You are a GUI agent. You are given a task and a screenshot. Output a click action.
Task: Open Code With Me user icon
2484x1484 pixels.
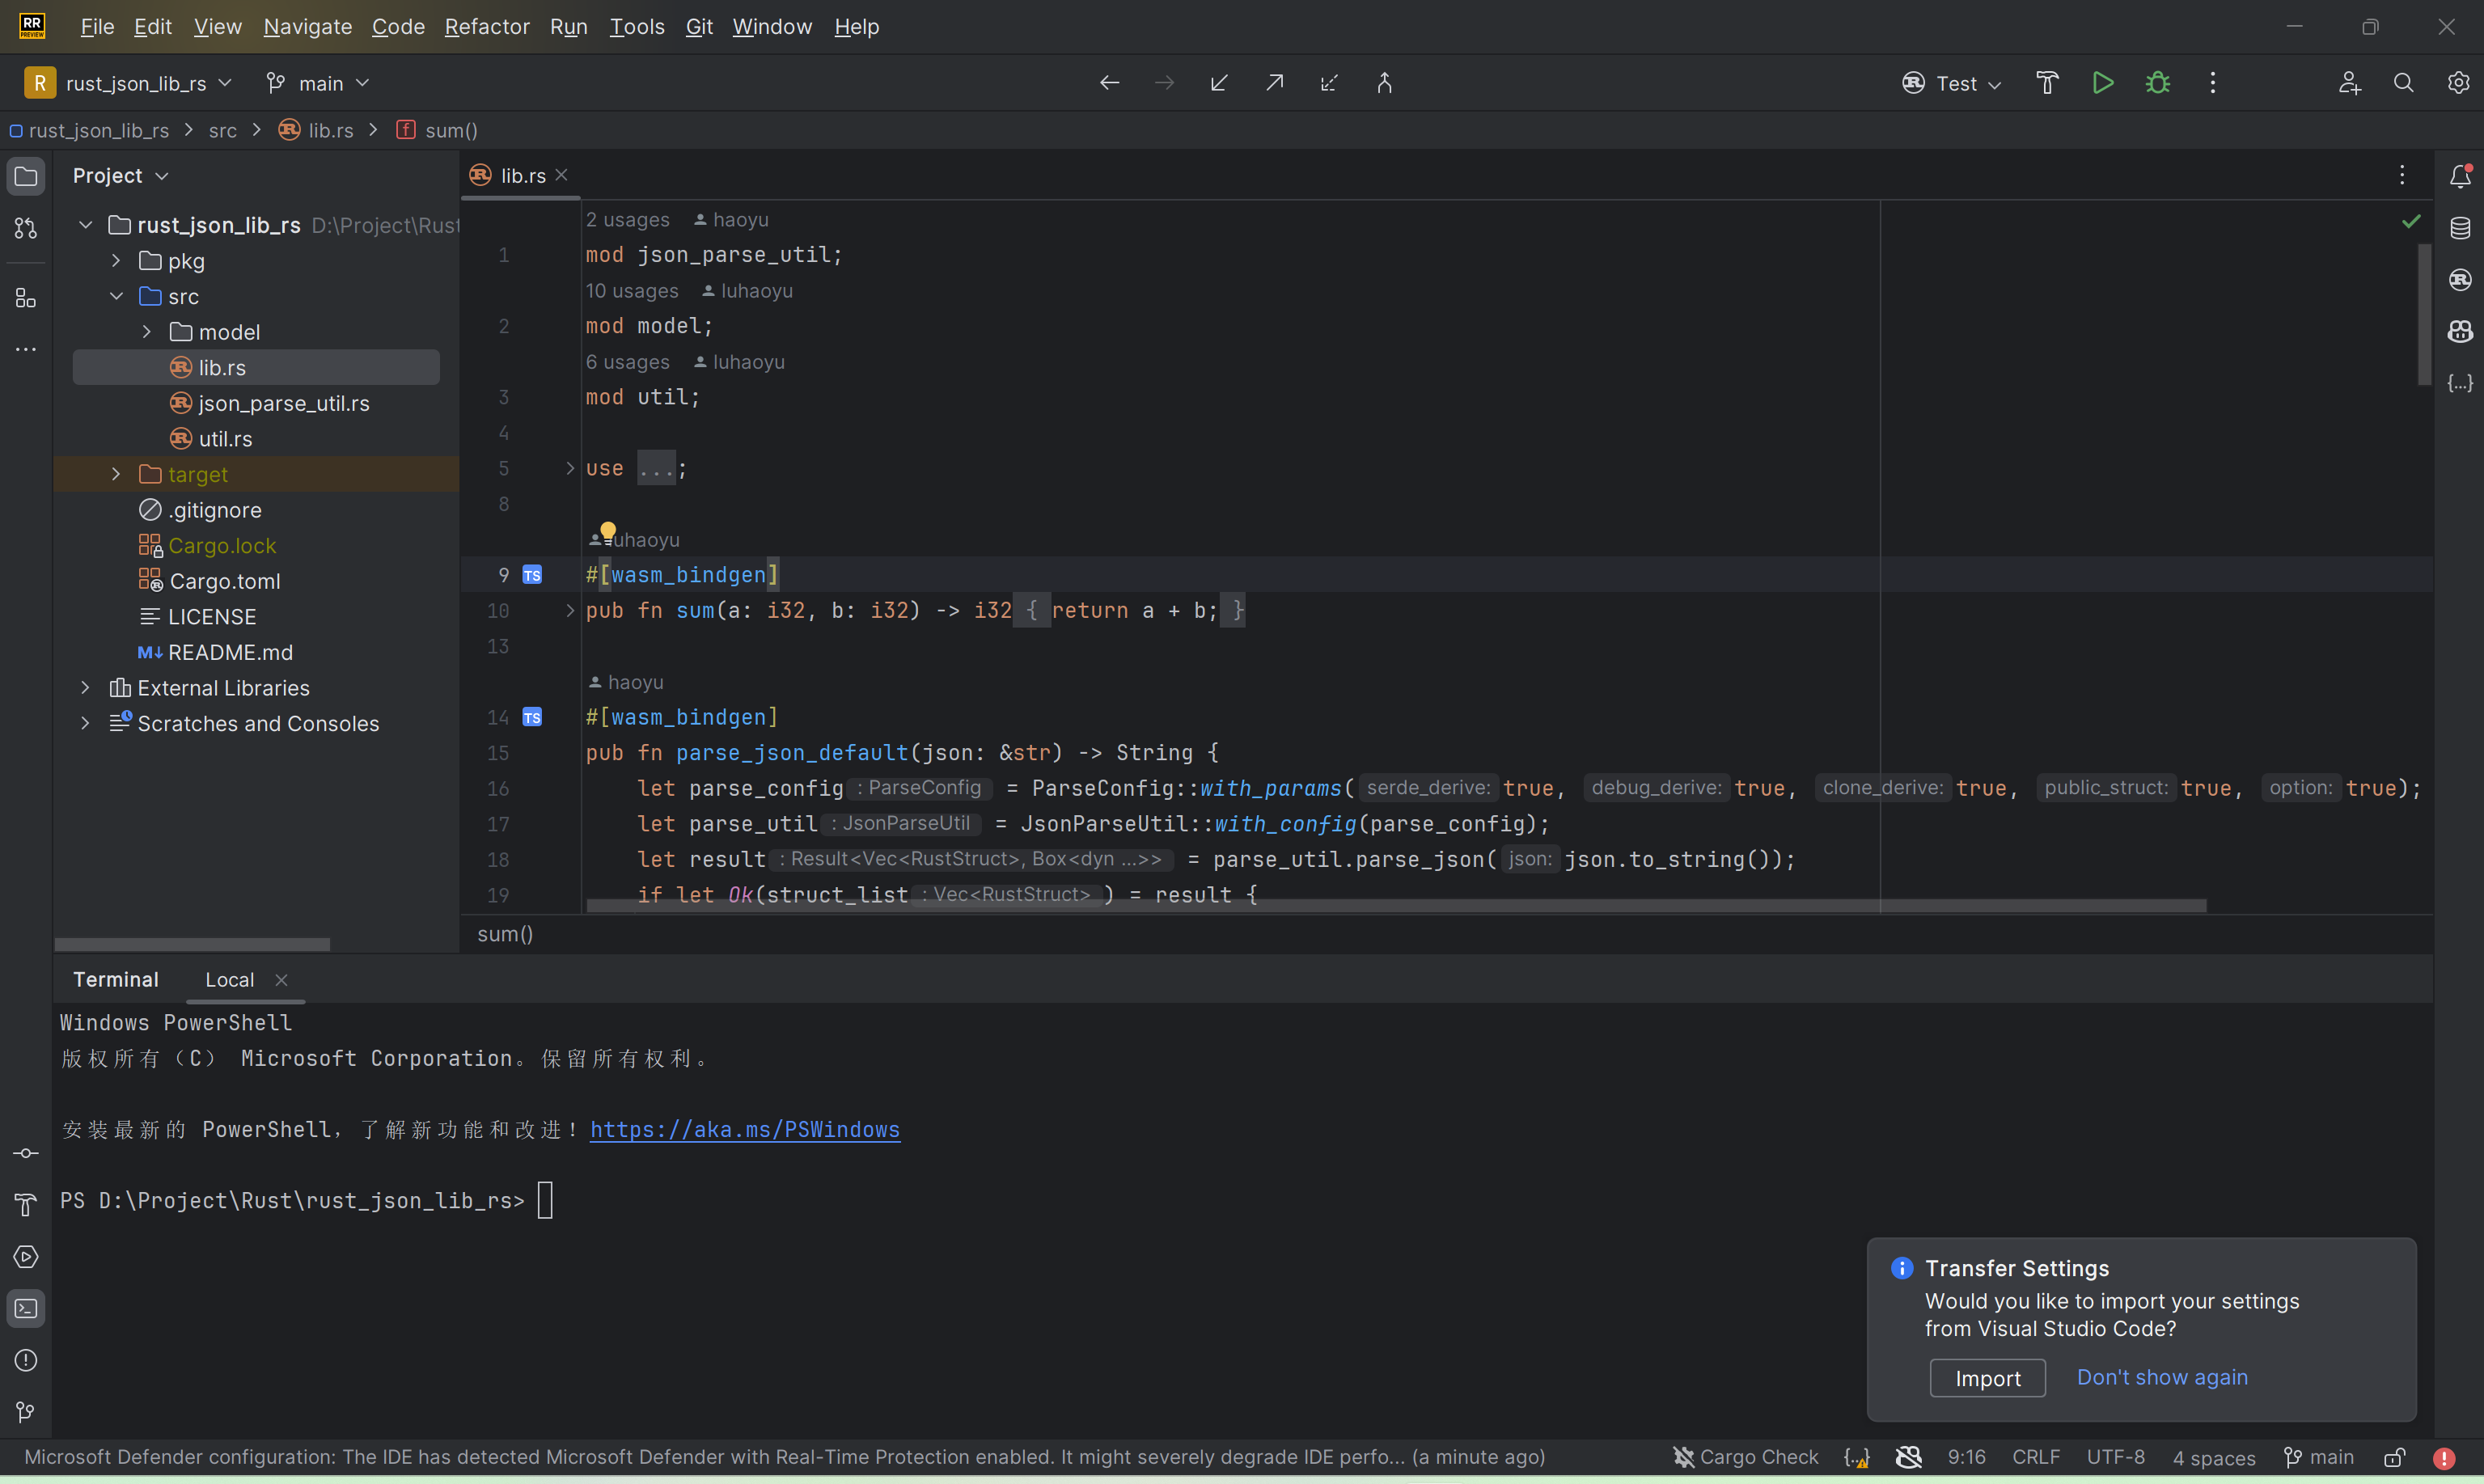click(2349, 83)
